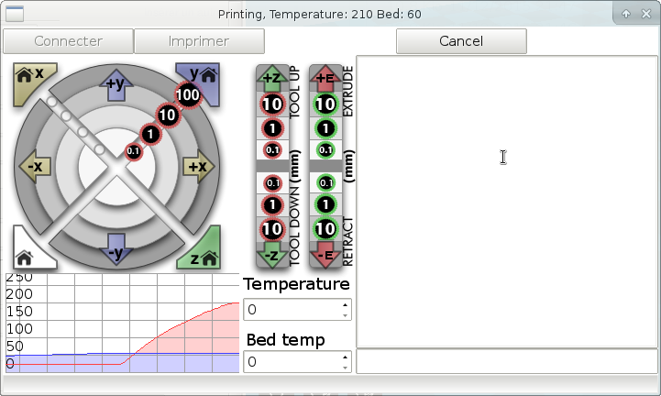Move +X using the right arrow
The height and width of the screenshot is (396, 661).
pos(198,166)
